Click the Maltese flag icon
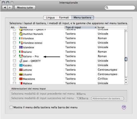This screenshot has width=137, height=119. click(21, 83)
